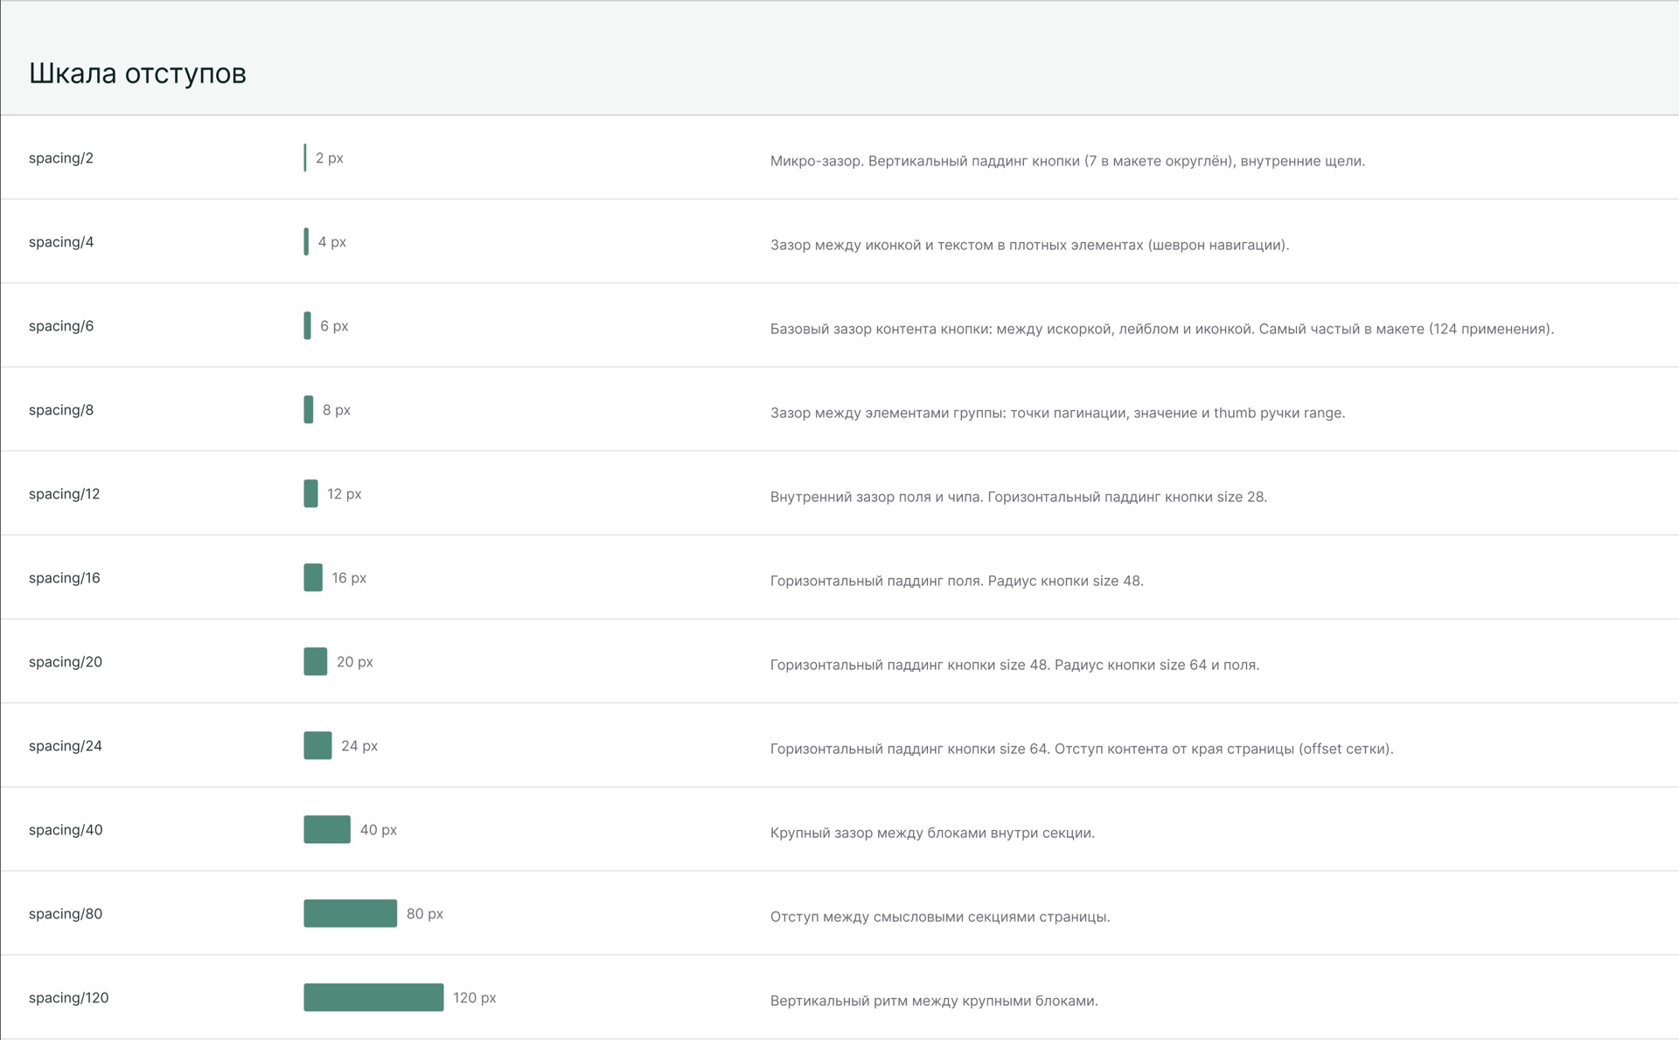Screen dimensions: 1679x1040
Task: Select the spacing/16 token name
Action: [x=65, y=578]
